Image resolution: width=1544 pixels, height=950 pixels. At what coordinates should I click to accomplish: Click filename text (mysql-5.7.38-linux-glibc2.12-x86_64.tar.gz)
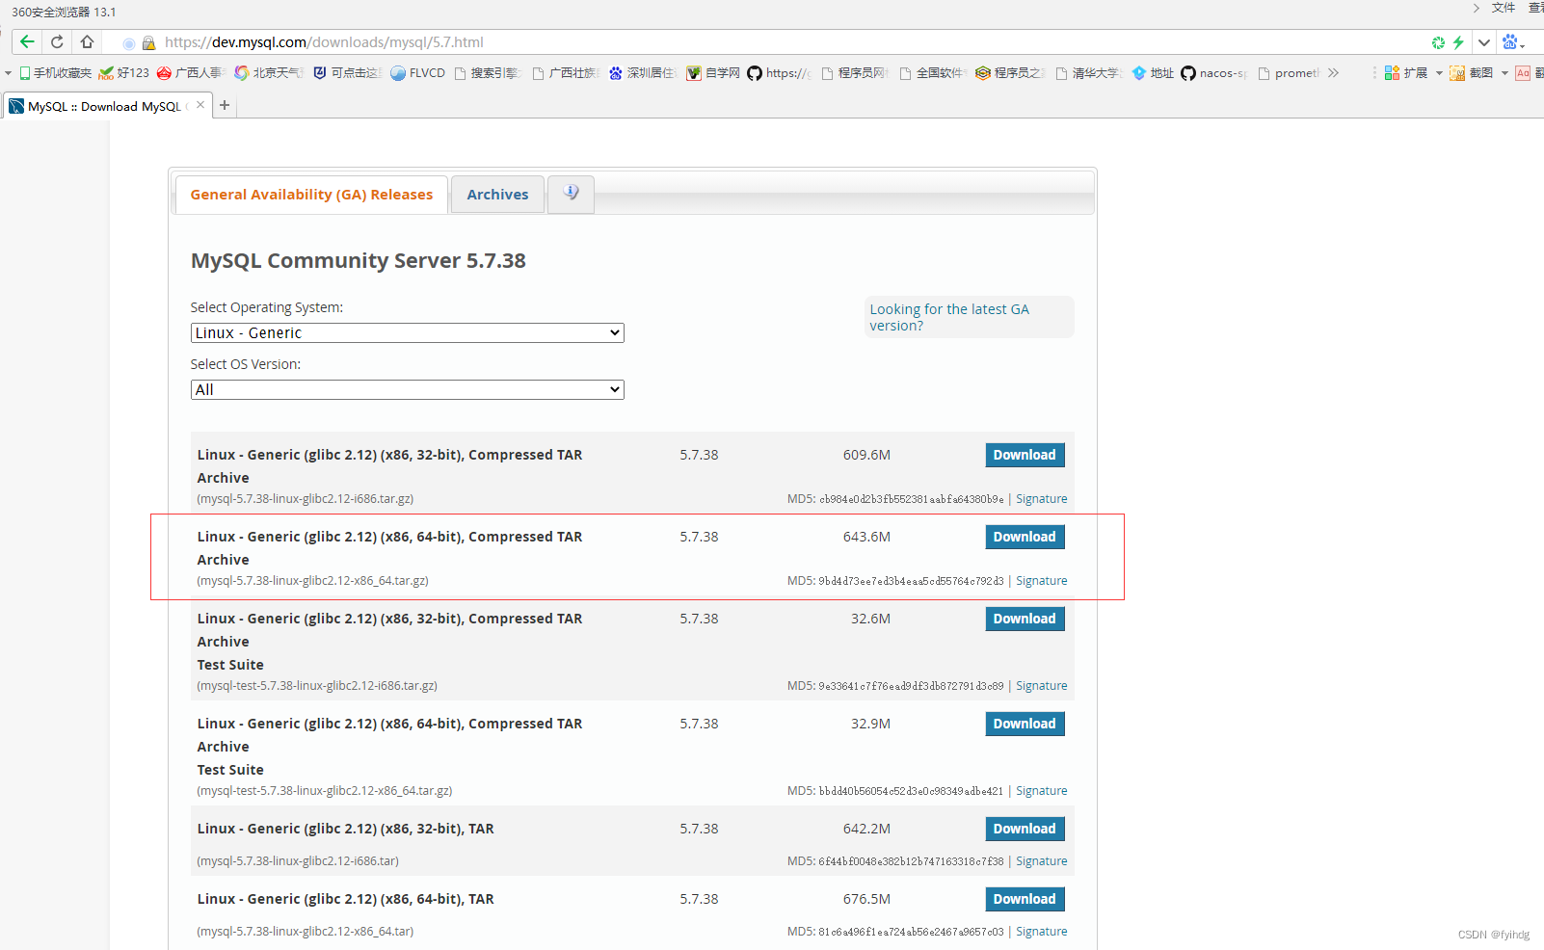click(313, 581)
